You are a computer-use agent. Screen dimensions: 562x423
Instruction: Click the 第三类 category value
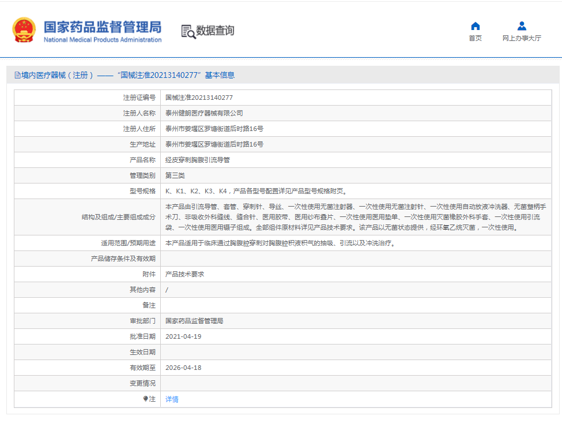coord(175,175)
